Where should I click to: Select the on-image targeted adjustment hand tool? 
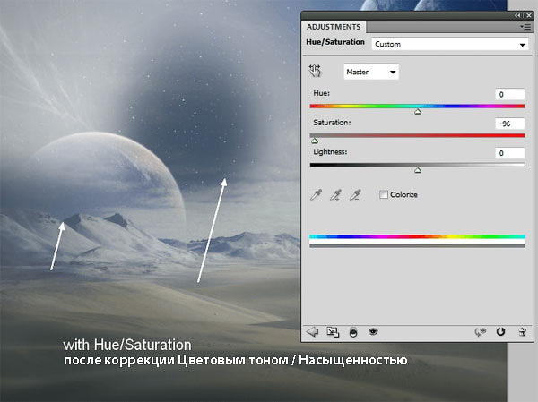click(315, 71)
